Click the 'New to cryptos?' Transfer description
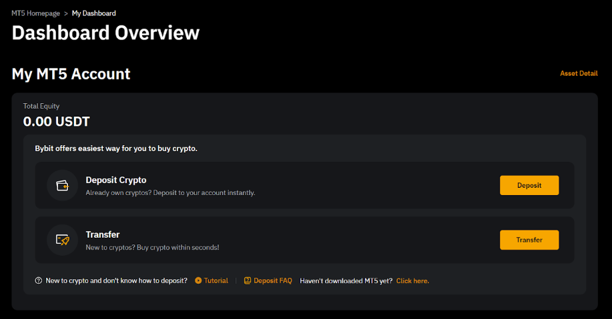 pyautogui.click(x=152, y=247)
